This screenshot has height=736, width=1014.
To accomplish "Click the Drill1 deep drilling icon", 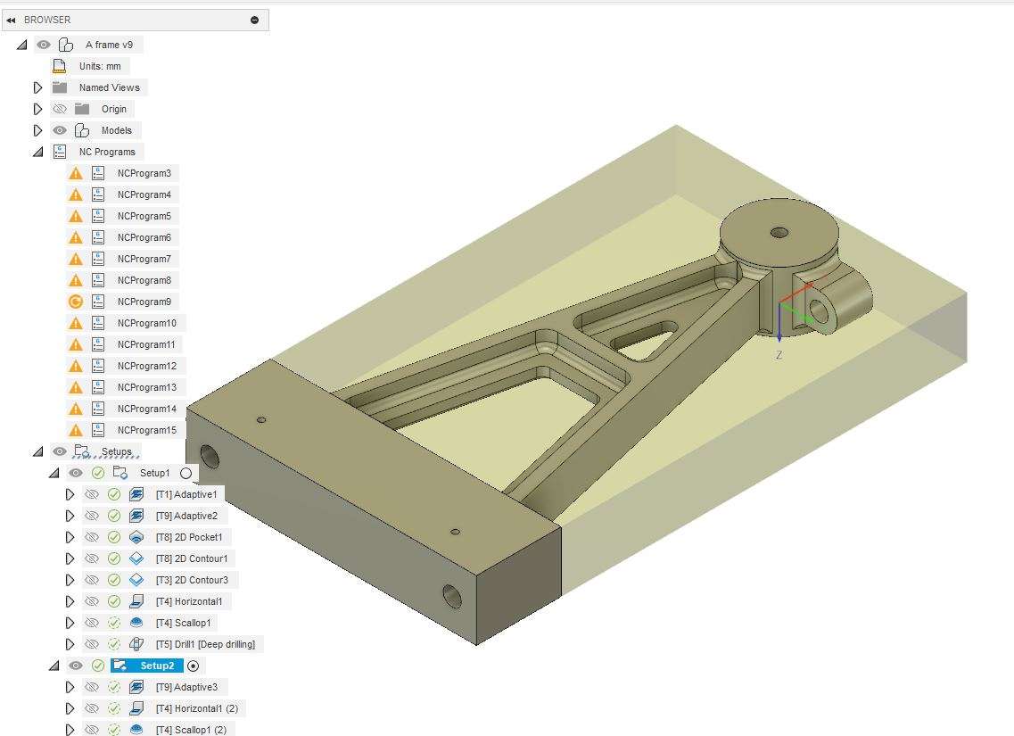I will coord(136,644).
